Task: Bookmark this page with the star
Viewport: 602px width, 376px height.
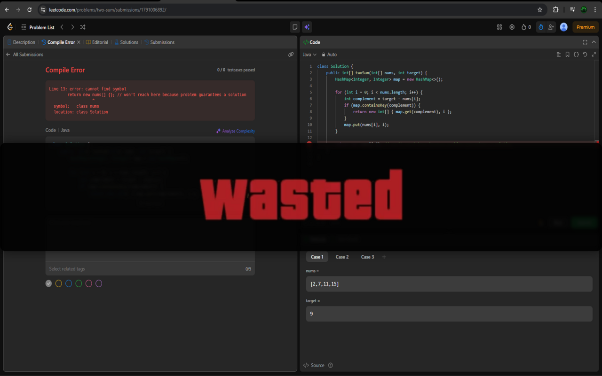Action: tap(540, 9)
